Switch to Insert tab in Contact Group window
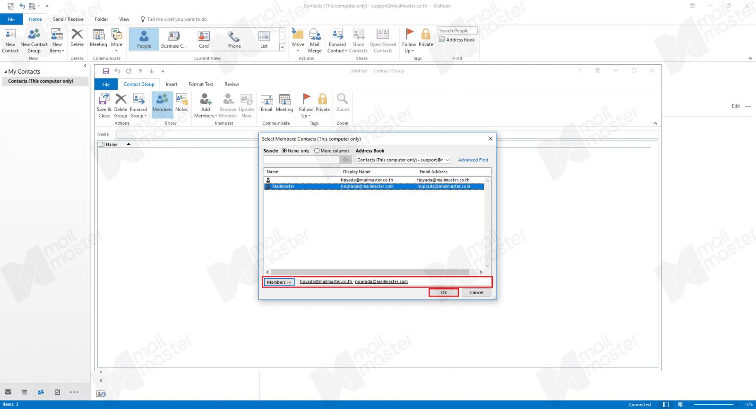 (x=172, y=84)
